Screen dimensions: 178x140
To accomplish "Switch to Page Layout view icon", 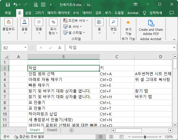I will pos(111,137).
